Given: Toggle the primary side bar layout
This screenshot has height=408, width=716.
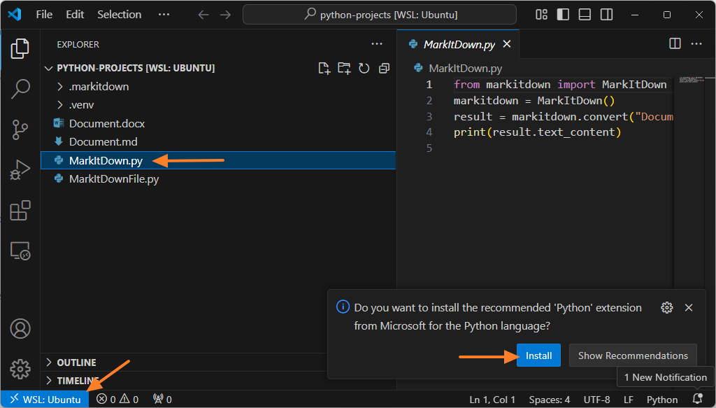Looking at the screenshot, I should 564,15.
